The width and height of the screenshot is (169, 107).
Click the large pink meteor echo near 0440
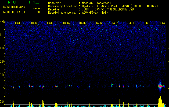[x=160, y=86]
